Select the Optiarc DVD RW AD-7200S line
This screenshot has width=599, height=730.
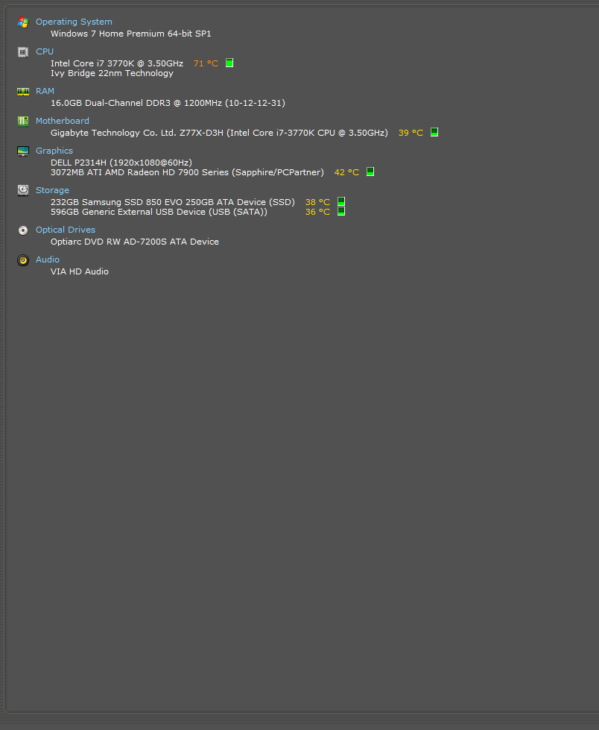click(135, 242)
